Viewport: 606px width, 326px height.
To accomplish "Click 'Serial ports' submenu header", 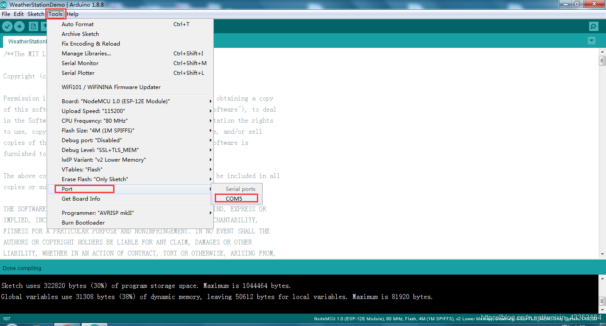I will [240, 189].
